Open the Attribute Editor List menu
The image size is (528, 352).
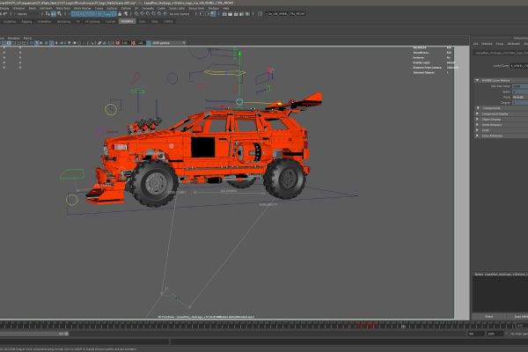point(475,44)
